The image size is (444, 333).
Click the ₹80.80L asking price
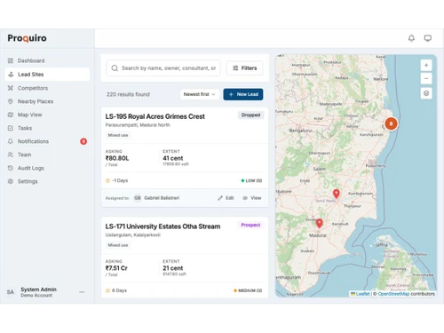[117, 158]
